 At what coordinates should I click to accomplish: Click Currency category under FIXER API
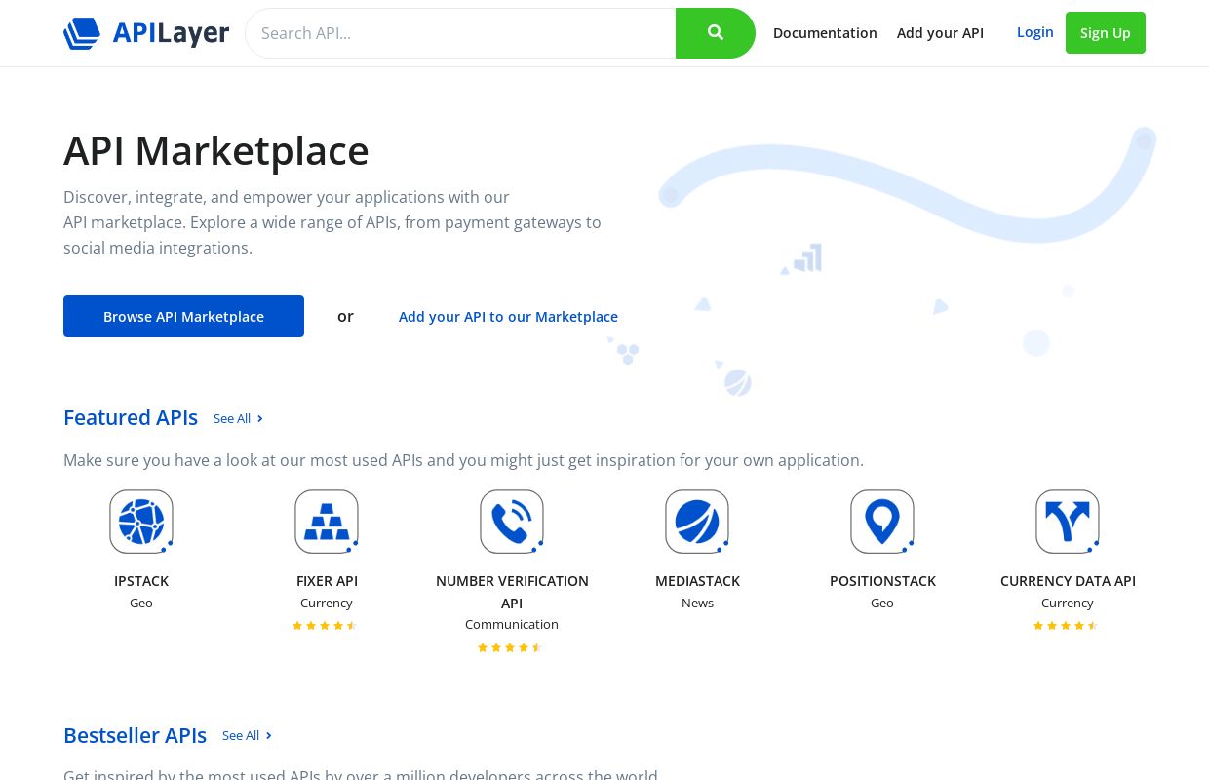pyautogui.click(x=327, y=603)
